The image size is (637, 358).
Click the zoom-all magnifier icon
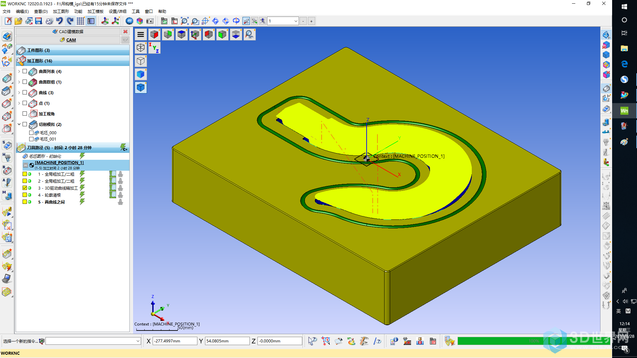coord(184,21)
